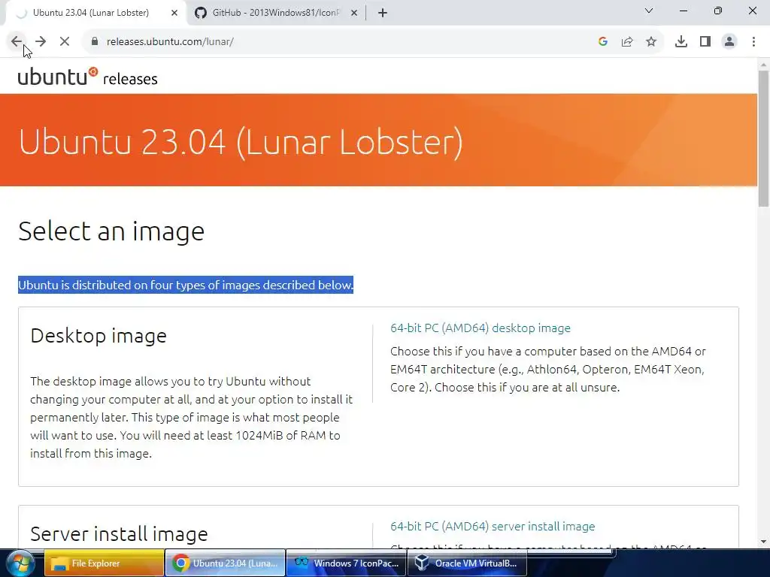This screenshot has height=577, width=770.
Task: Close the GitHub 2013Windows81 tab
Action: tap(354, 14)
